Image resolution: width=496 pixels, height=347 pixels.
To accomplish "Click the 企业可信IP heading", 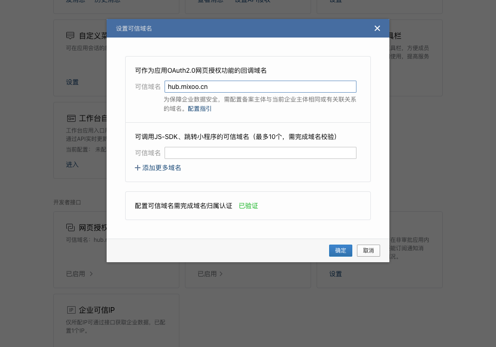I will click(96, 310).
